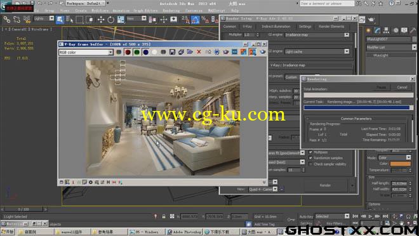Cancel the rendering in progress

point(402,88)
